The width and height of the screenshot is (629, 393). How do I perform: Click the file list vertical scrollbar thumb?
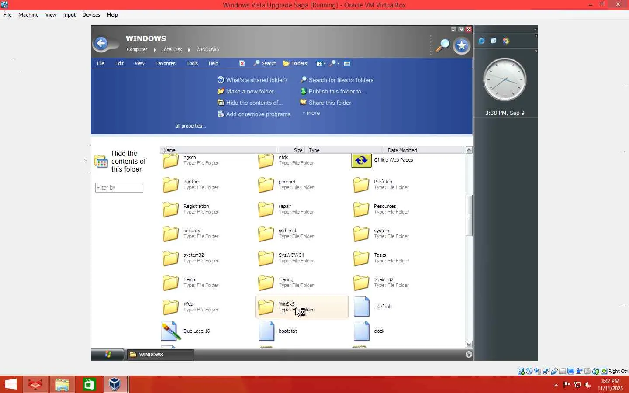coord(469,215)
